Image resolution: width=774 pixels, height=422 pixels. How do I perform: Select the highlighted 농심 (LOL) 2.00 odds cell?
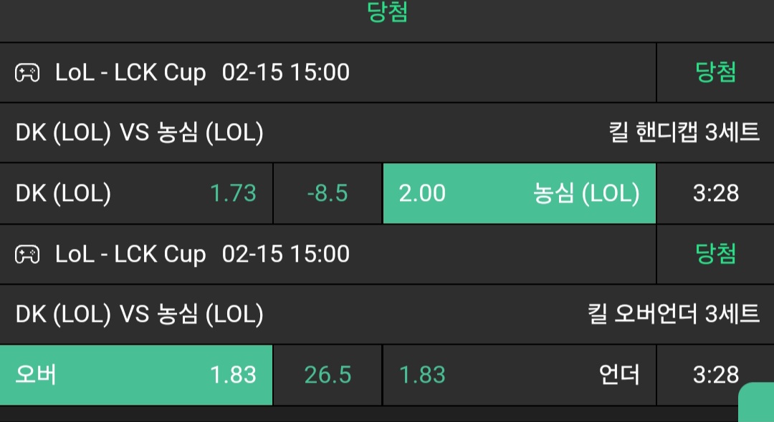coord(519,193)
